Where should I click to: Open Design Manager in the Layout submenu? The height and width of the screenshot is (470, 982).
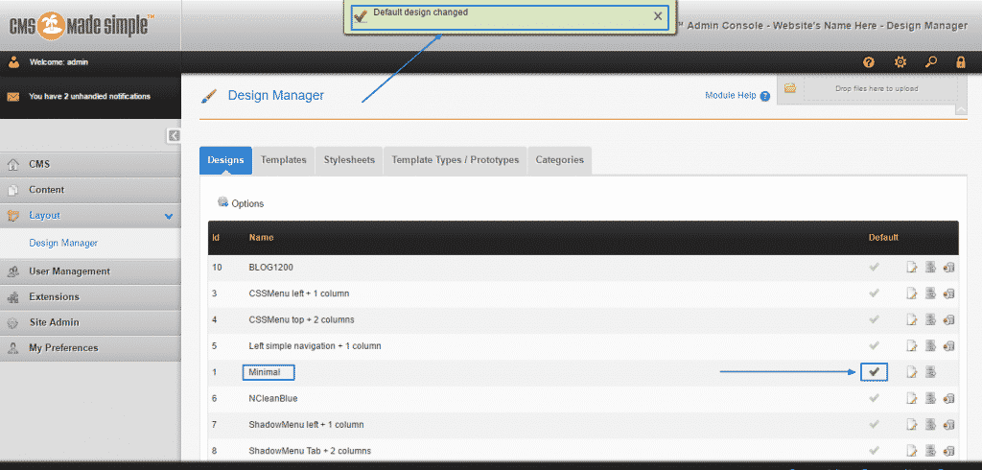click(63, 243)
